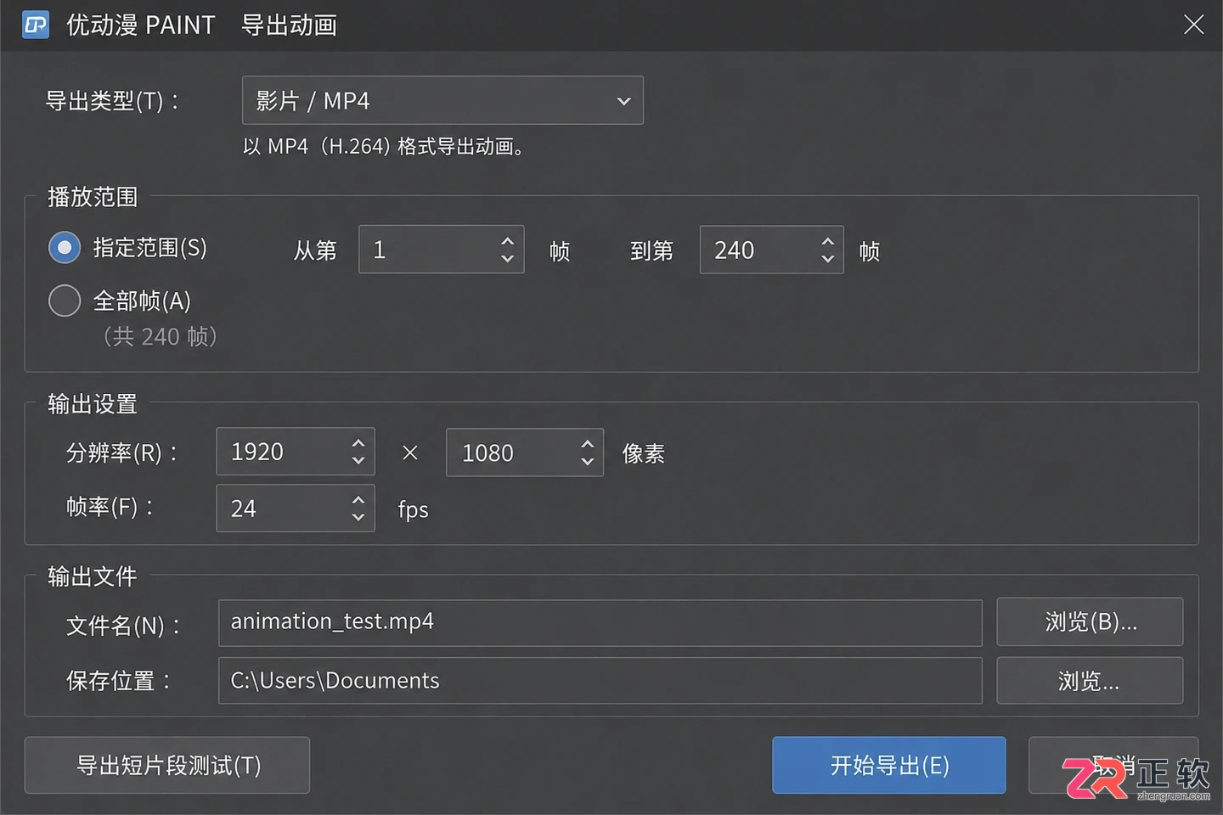Click the fps unit label

click(x=414, y=510)
